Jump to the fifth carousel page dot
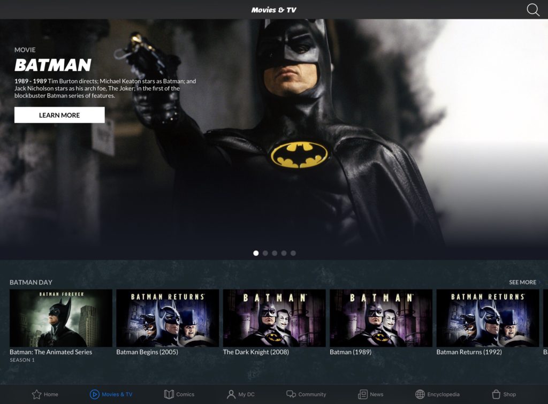This screenshot has height=404, width=548. (x=293, y=253)
